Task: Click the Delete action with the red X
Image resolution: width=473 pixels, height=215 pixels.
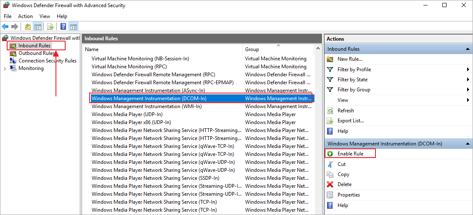Action: pos(344,184)
